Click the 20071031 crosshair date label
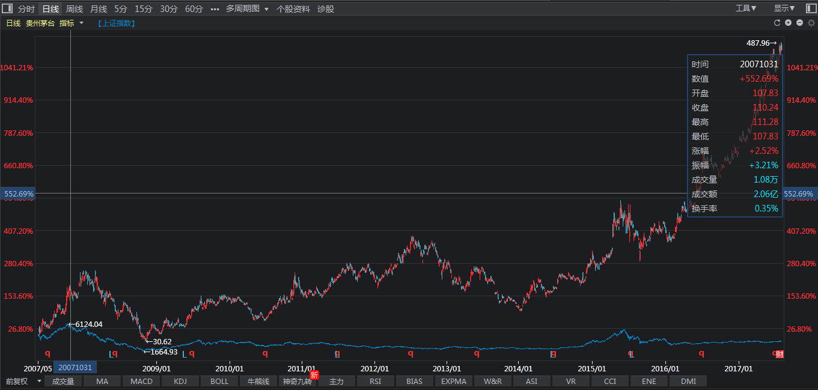818x390 pixels. (75, 367)
